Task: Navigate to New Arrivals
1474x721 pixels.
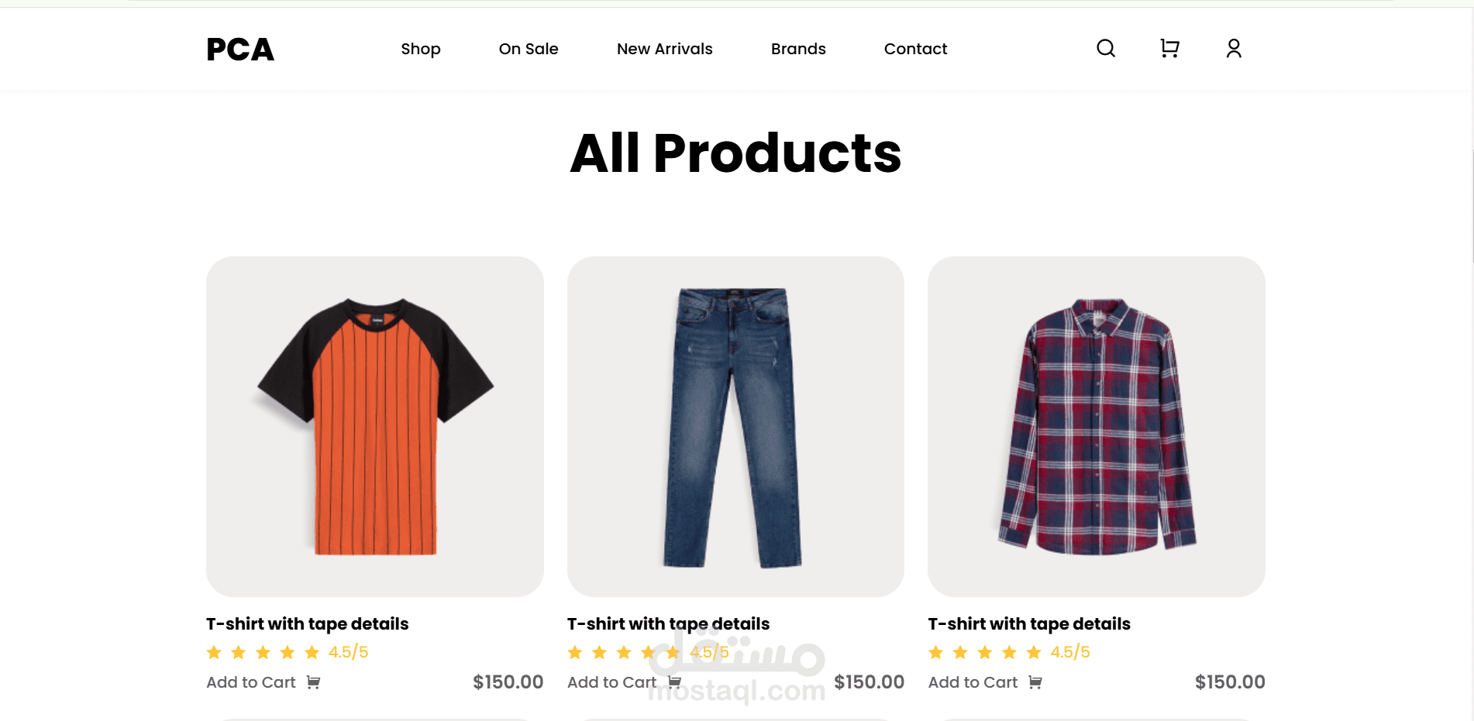Action: pyautogui.click(x=665, y=49)
